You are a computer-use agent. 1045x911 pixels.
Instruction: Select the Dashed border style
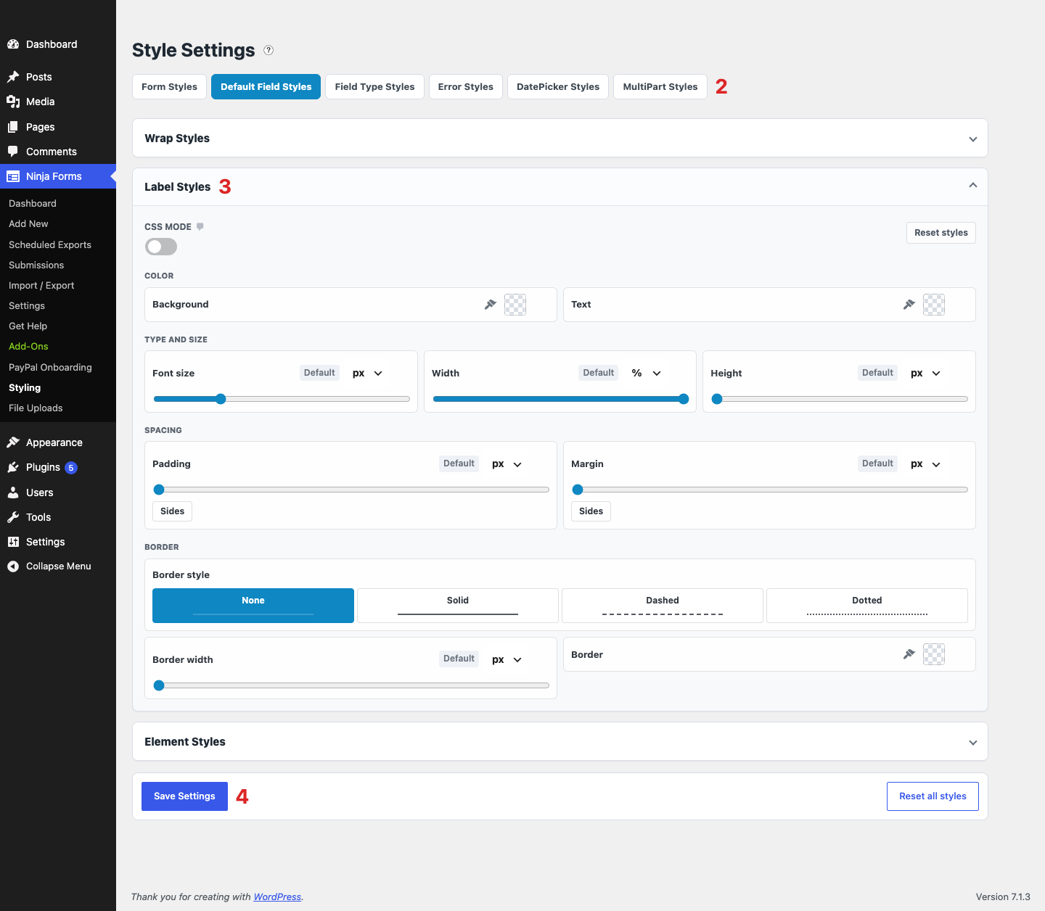click(663, 606)
